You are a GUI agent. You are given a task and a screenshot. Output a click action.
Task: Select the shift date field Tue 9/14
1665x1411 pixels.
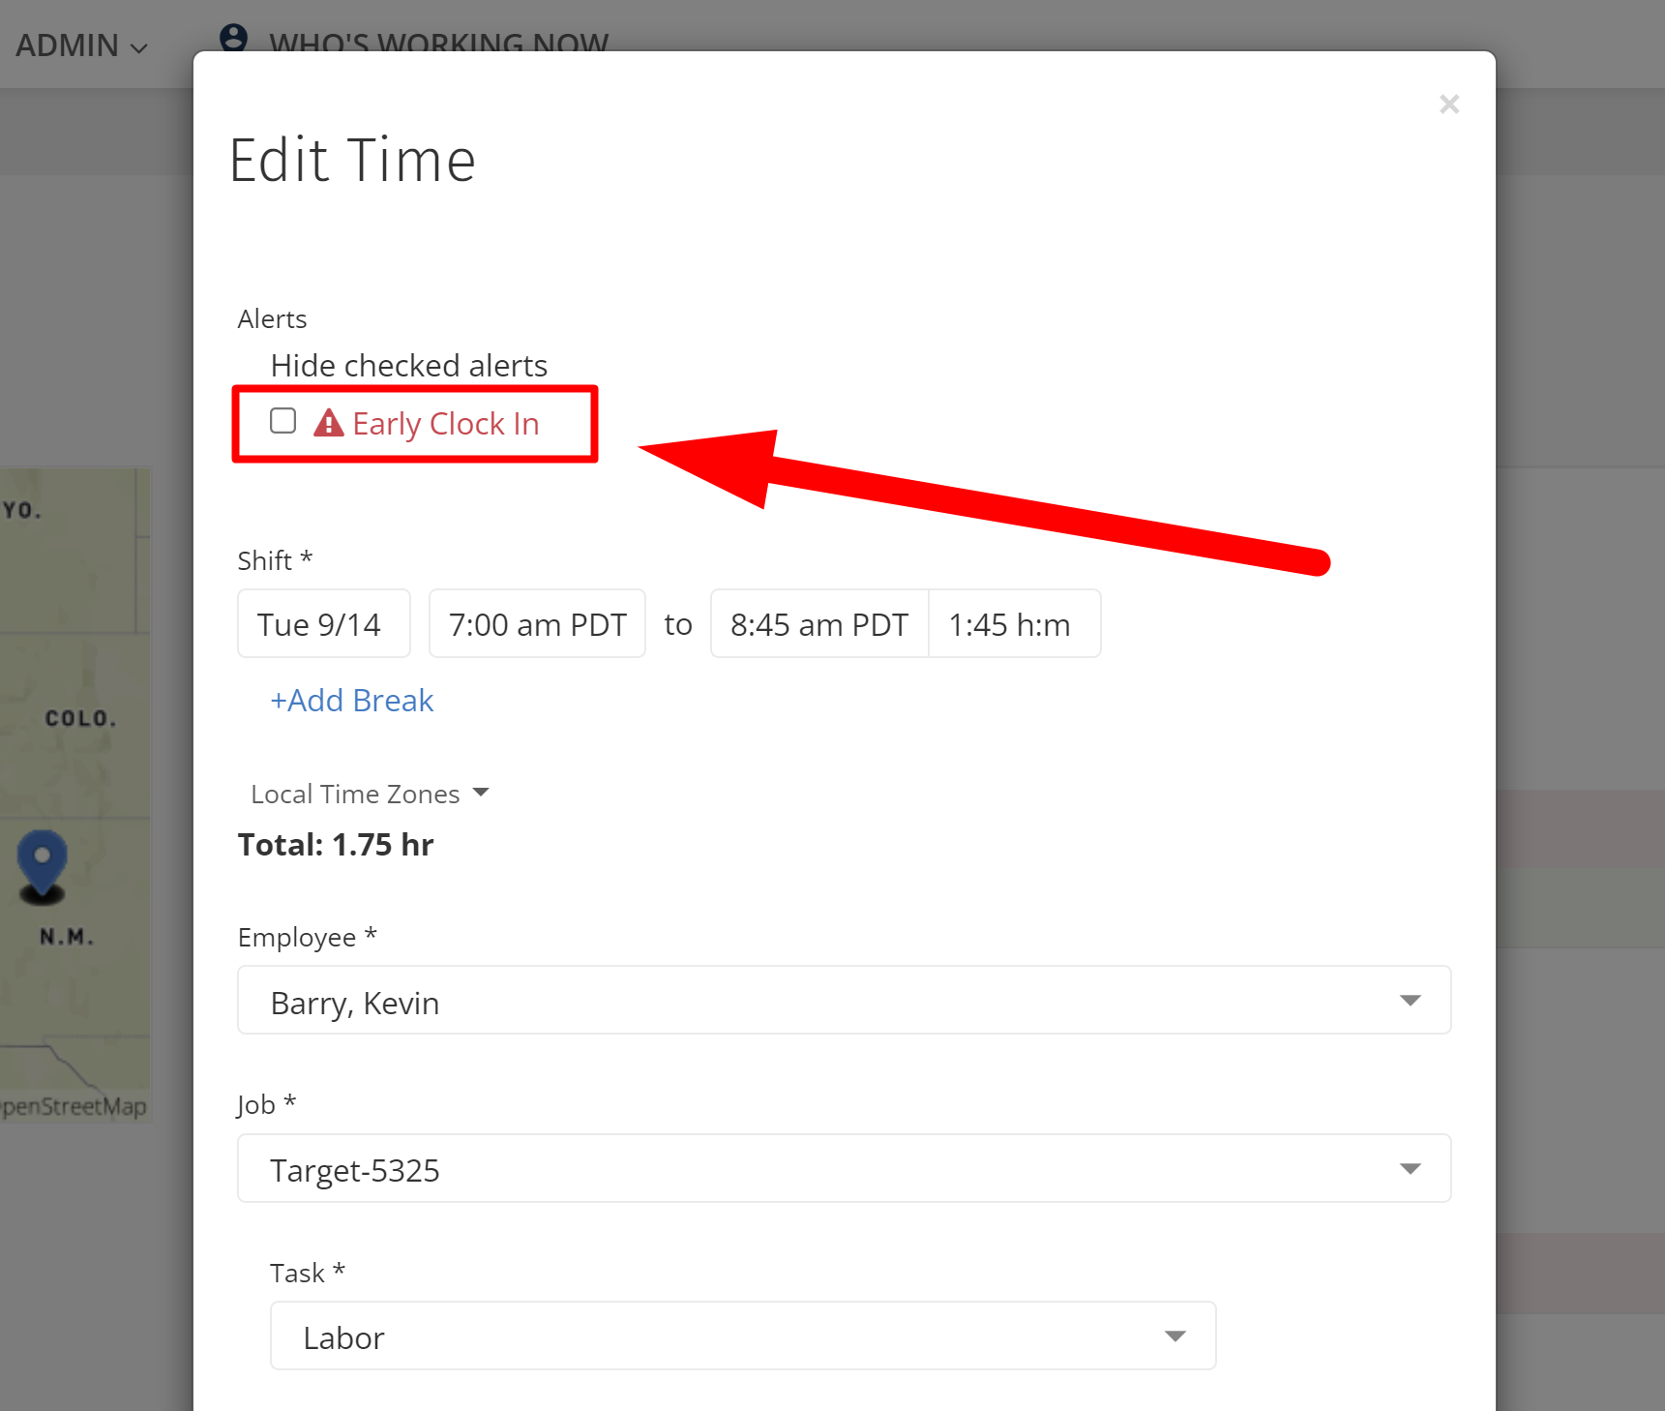[324, 624]
